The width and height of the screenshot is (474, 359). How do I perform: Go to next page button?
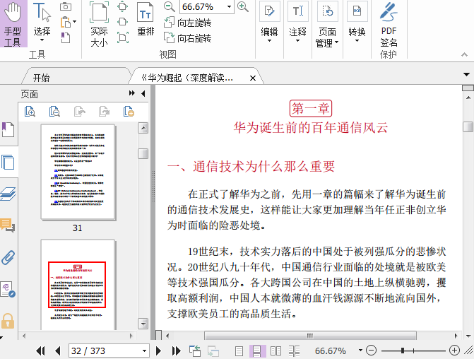tap(158, 351)
